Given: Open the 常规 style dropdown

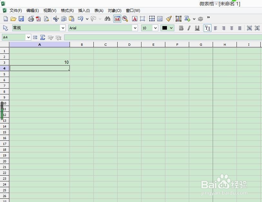Looking at the screenshot, I should (63, 28).
